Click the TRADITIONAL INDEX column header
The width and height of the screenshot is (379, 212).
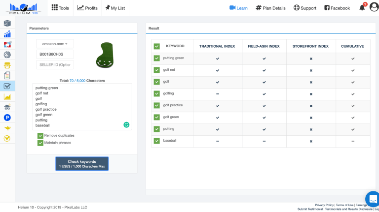click(217, 46)
